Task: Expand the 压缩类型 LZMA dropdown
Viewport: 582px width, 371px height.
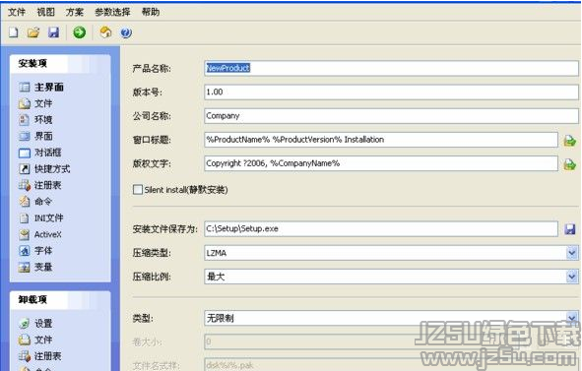Action: [572, 253]
